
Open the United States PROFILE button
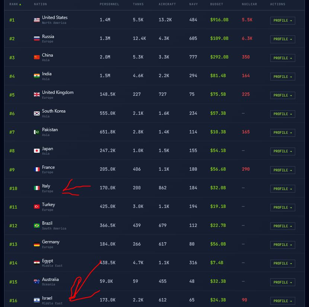(283, 20)
